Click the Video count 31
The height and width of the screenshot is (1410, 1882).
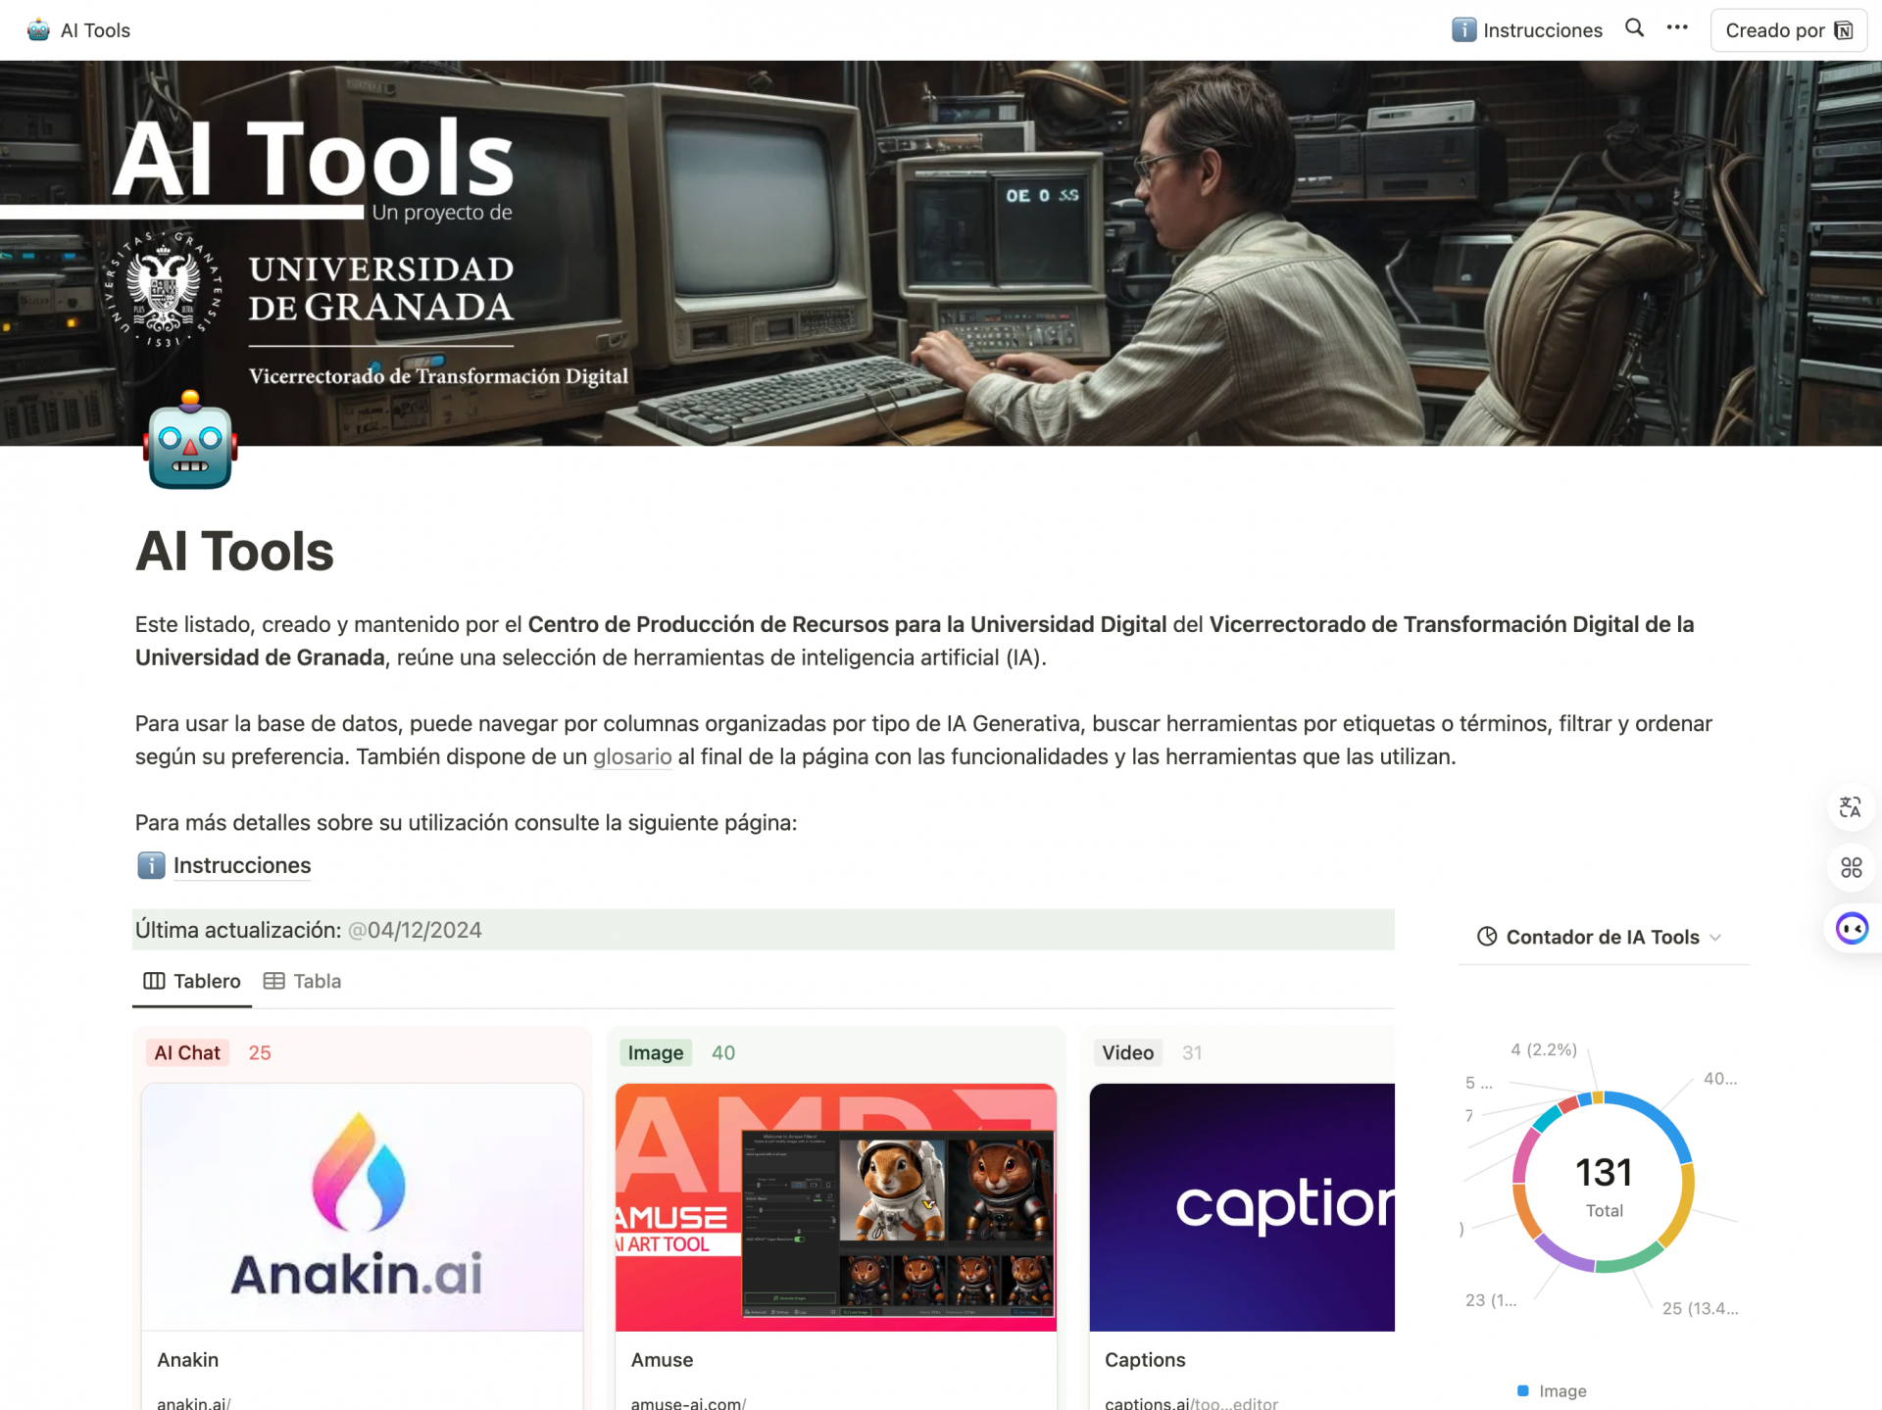tap(1192, 1052)
